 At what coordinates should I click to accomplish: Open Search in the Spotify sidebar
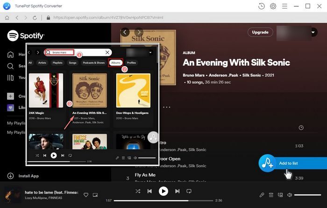pyautogui.click(x=10, y=66)
